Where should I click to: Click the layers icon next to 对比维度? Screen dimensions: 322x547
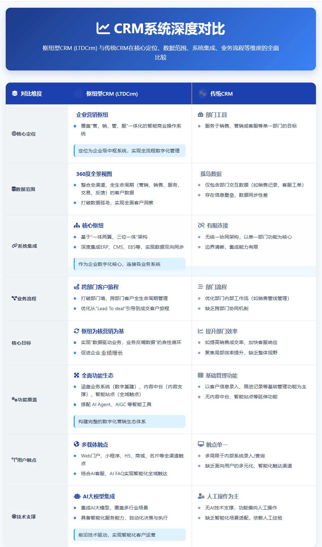[15, 94]
